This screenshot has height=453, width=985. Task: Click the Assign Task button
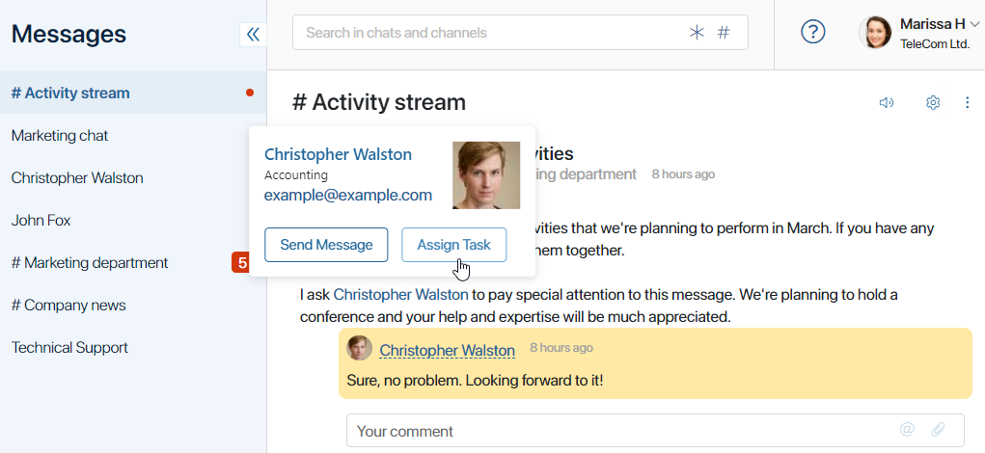[x=453, y=245]
